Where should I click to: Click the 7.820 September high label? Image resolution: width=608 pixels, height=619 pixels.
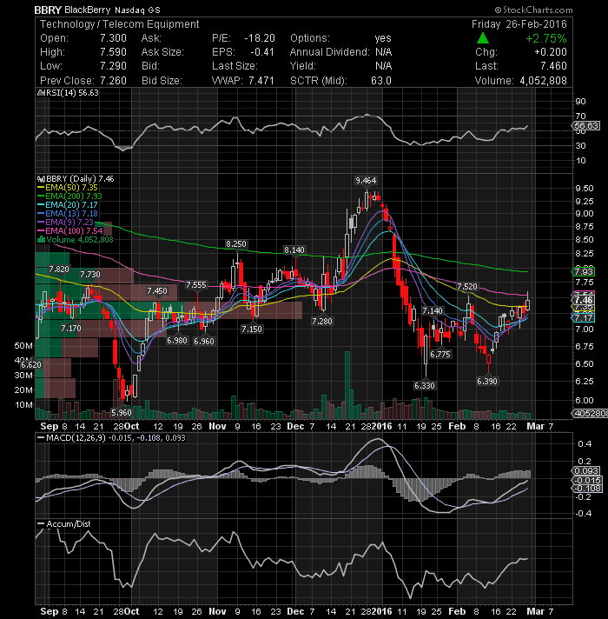point(59,270)
